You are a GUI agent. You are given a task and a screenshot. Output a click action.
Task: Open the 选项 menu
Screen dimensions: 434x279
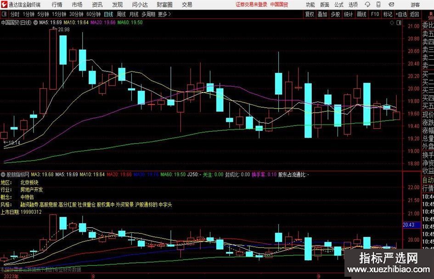353,5
